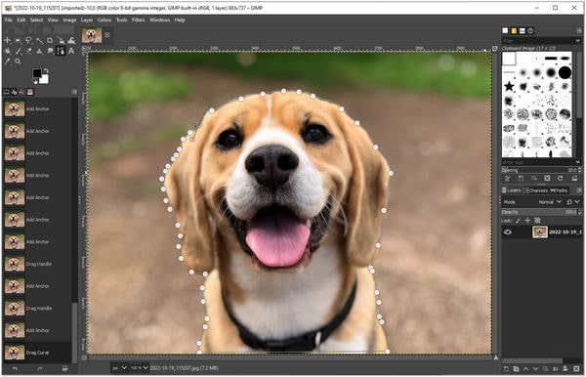Clear the undo history

tap(64, 369)
